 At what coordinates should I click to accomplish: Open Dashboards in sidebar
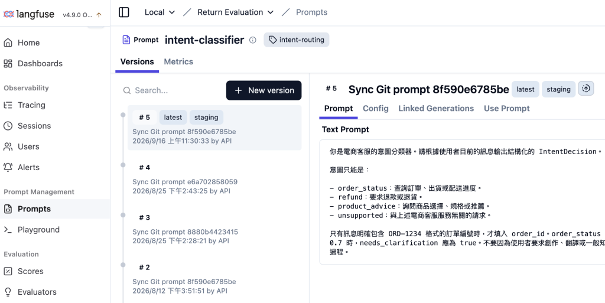click(55, 64)
